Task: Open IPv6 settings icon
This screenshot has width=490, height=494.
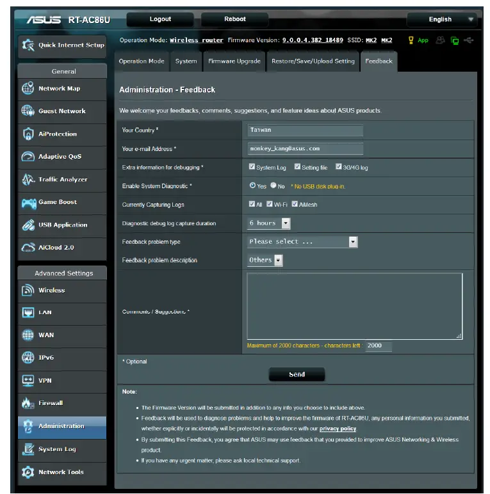Action: click(28, 358)
